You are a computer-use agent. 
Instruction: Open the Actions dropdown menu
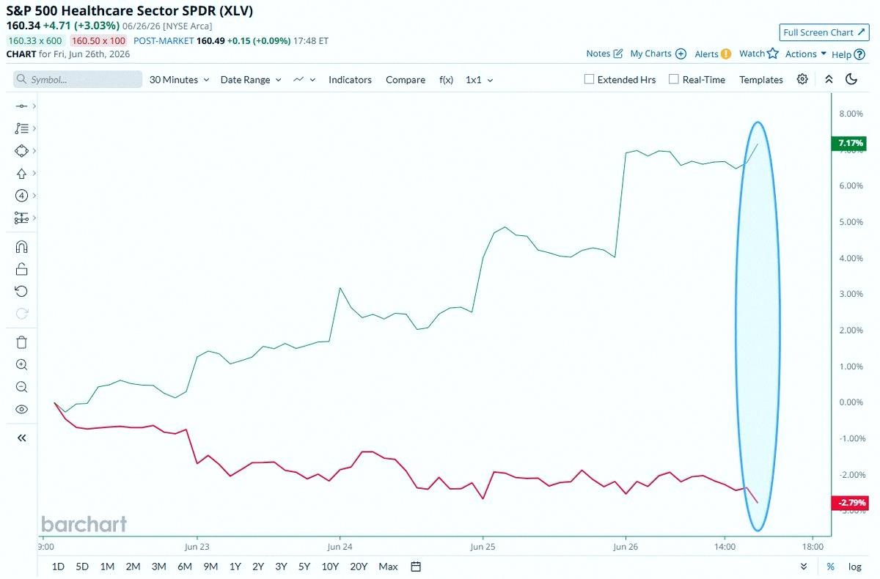806,54
